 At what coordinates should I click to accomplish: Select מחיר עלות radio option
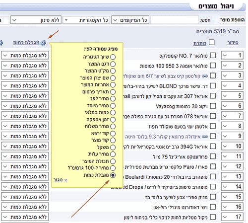click(x=113, y=154)
